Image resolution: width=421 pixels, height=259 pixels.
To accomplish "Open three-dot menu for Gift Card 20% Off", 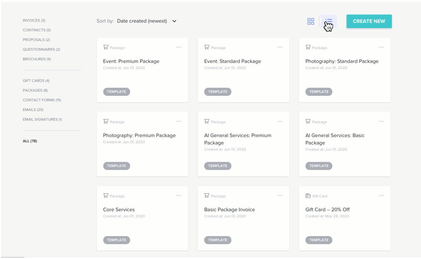I will [x=381, y=196].
